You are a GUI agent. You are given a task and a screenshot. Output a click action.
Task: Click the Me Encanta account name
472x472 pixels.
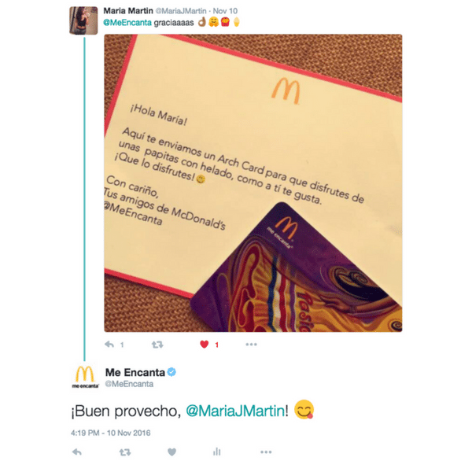click(x=135, y=372)
